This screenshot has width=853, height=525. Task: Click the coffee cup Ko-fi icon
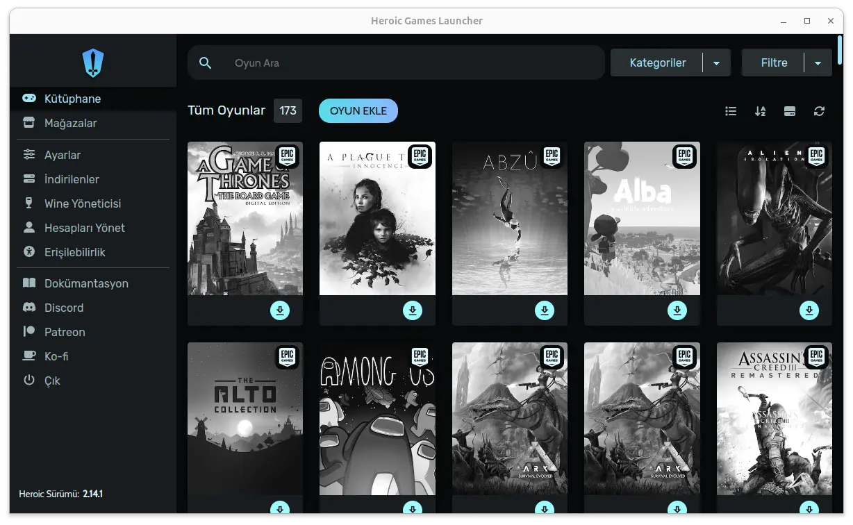click(29, 356)
